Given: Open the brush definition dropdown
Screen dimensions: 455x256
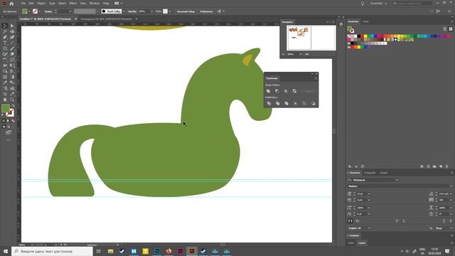Looking at the screenshot, I should click(x=124, y=11).
